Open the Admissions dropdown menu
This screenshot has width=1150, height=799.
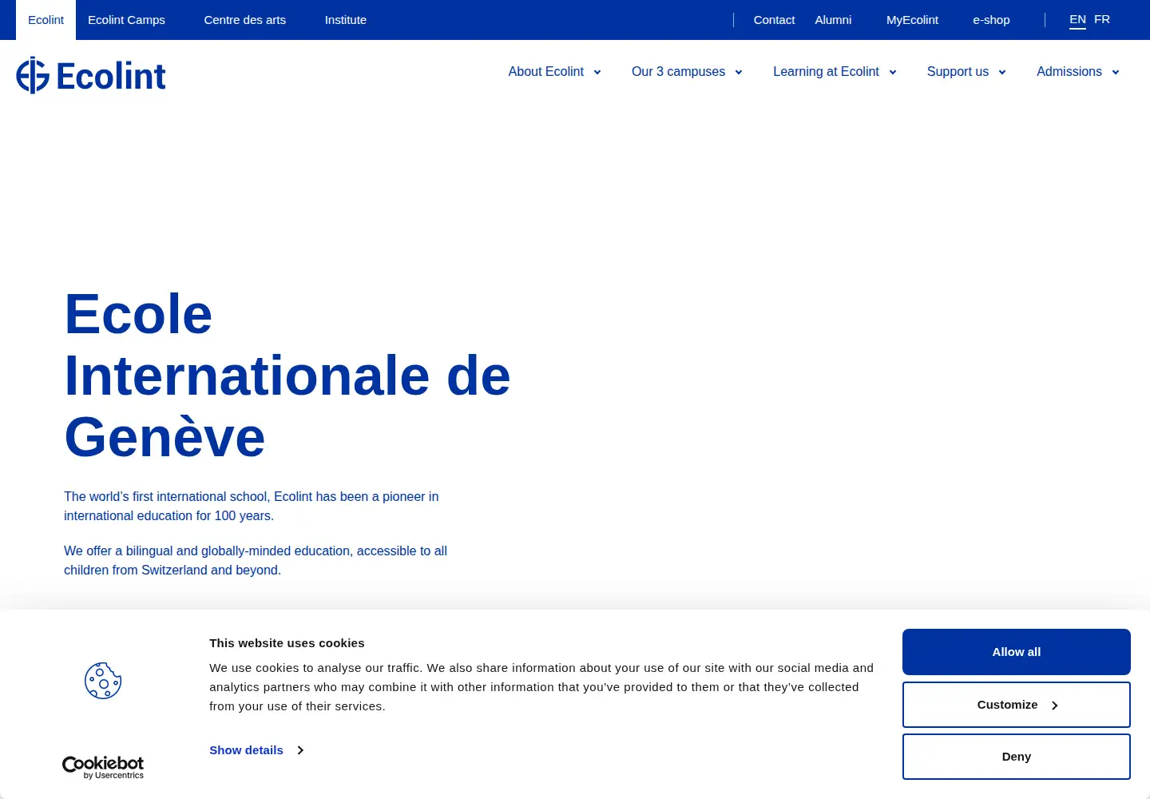coord(1077,72)
